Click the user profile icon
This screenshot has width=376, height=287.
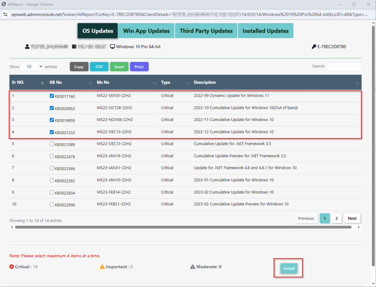pyautogui.click(x=27, y=47)
